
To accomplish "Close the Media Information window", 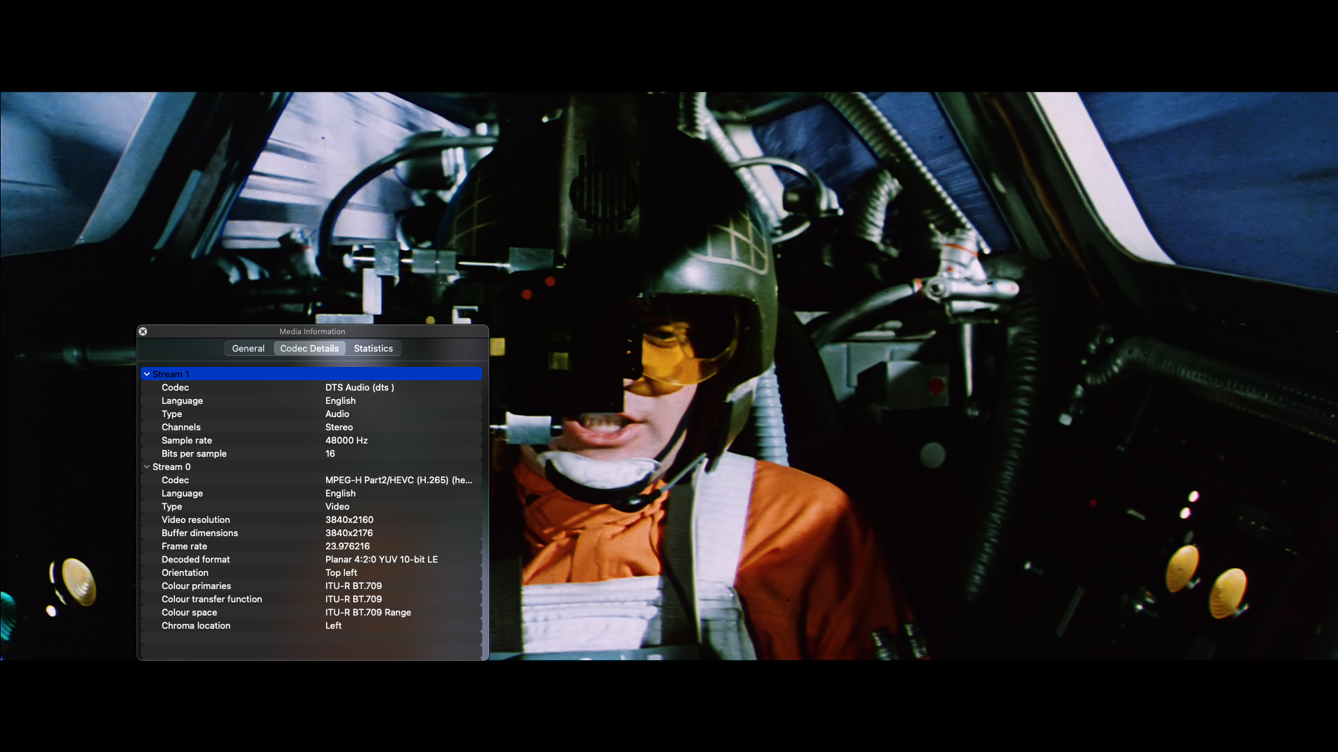I will pyautogui.click(x=143, y=331).
